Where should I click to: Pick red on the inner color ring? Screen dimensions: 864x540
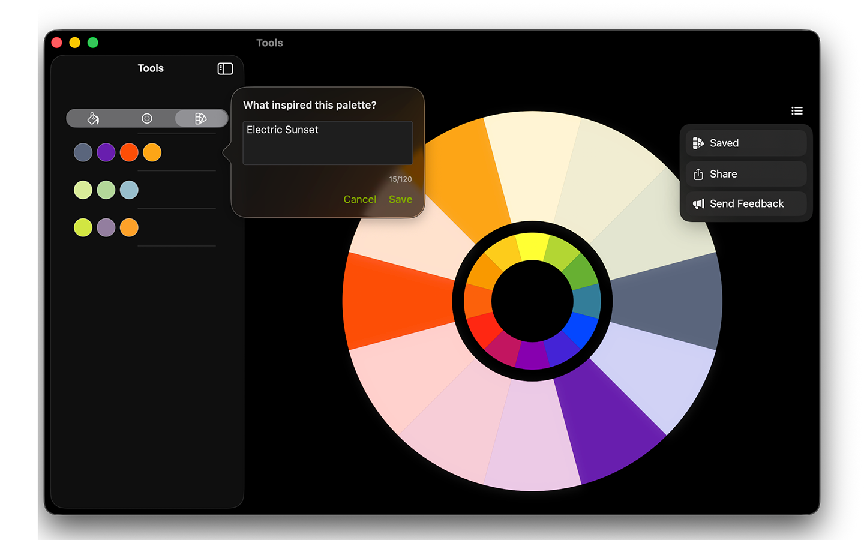485,328
